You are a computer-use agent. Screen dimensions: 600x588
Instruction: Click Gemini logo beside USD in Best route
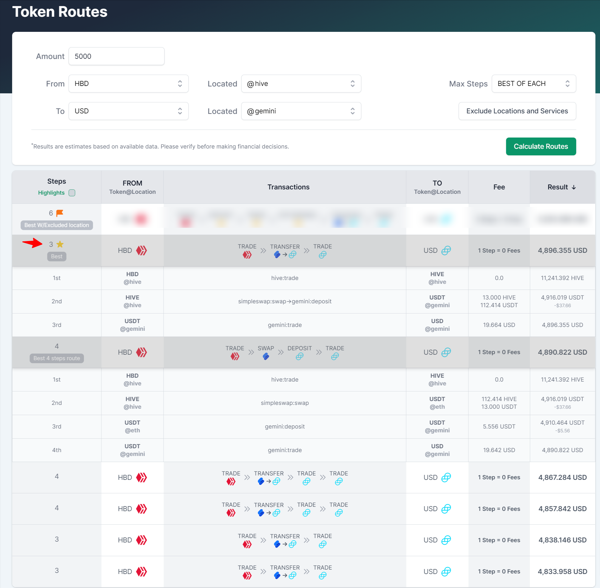tap(446, 250)
